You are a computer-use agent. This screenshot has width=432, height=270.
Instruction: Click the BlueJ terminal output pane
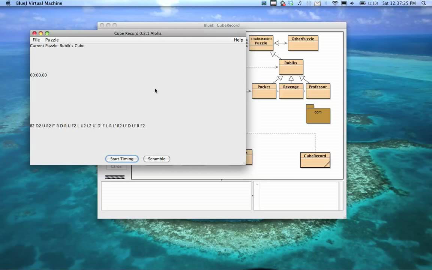(176, 196)
